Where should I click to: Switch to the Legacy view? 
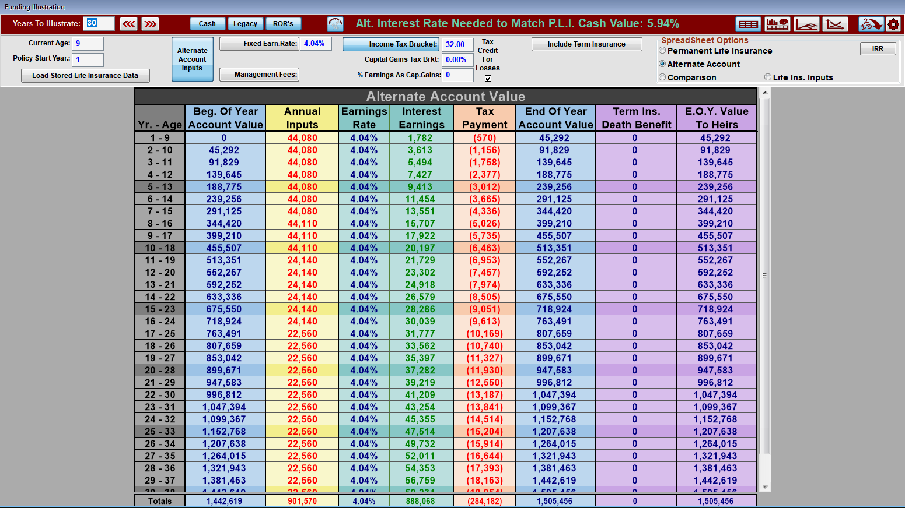tap(245, 24)
